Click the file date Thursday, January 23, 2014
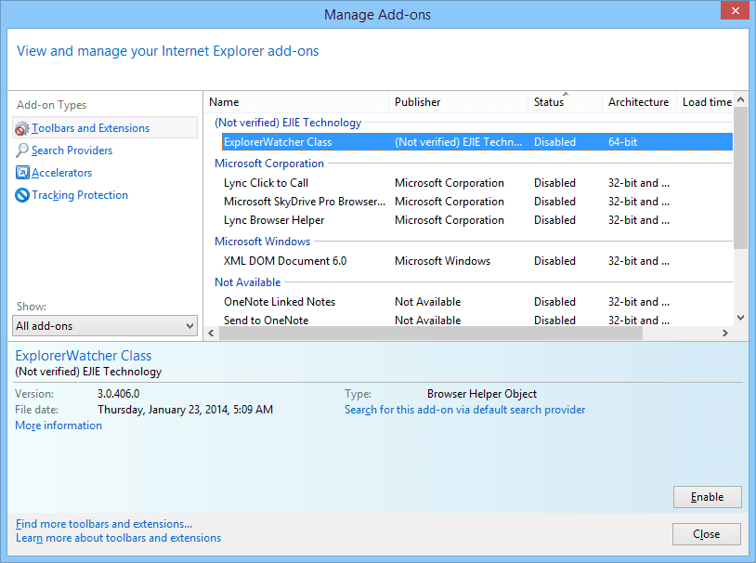Viewport: 756px width, 563px height. [185, 410]
